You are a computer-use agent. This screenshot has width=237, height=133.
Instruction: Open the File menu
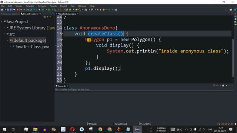coord(3,6)
